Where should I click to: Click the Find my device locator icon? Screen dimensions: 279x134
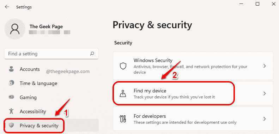[123, 93]
